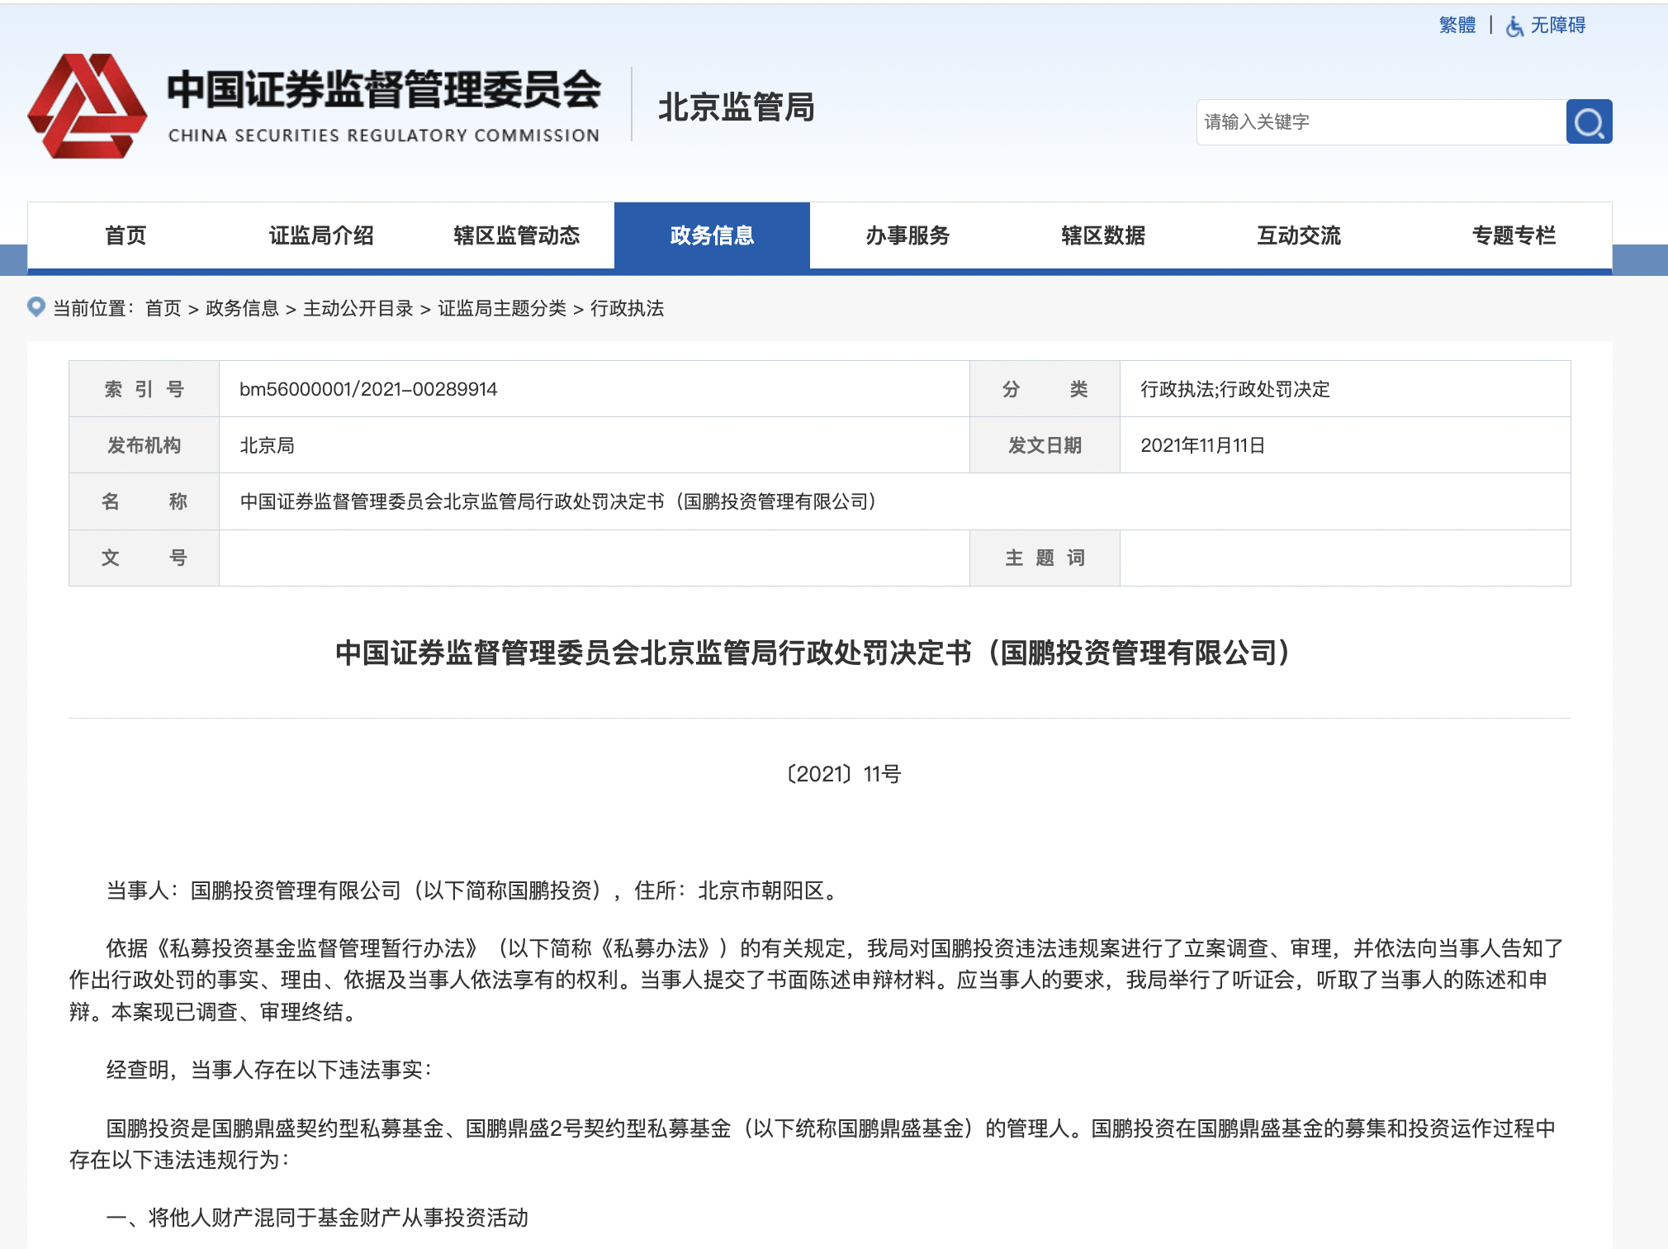
Task: Click the 发文日期 label cell
Action: pos(1045,445)
